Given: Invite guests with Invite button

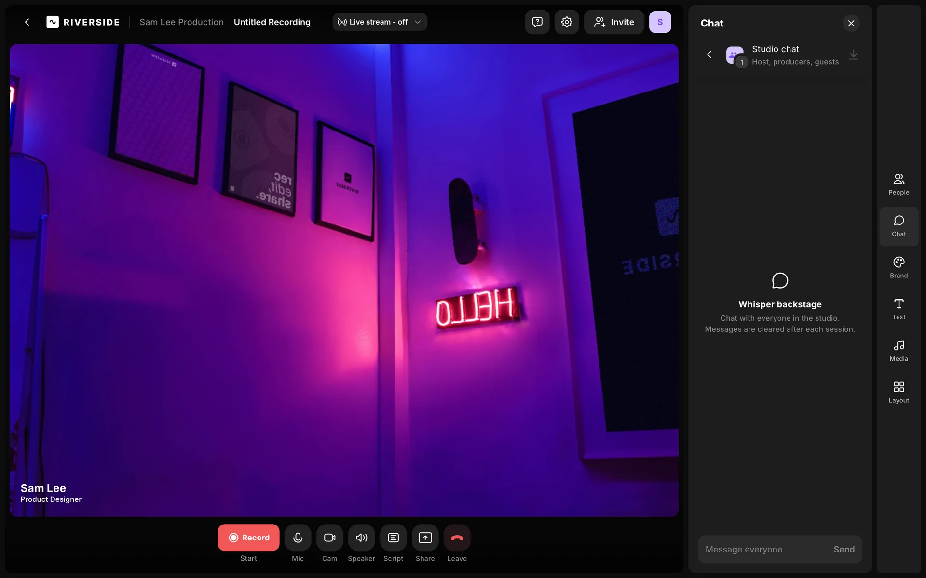Looking at the screenshot, I should [x=613, y=22].
